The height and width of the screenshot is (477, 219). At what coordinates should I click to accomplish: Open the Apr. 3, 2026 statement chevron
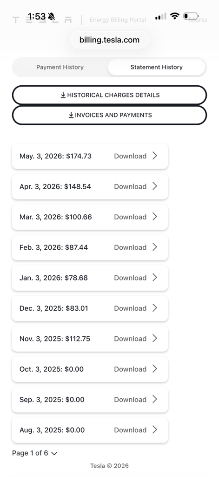point(155,186)
